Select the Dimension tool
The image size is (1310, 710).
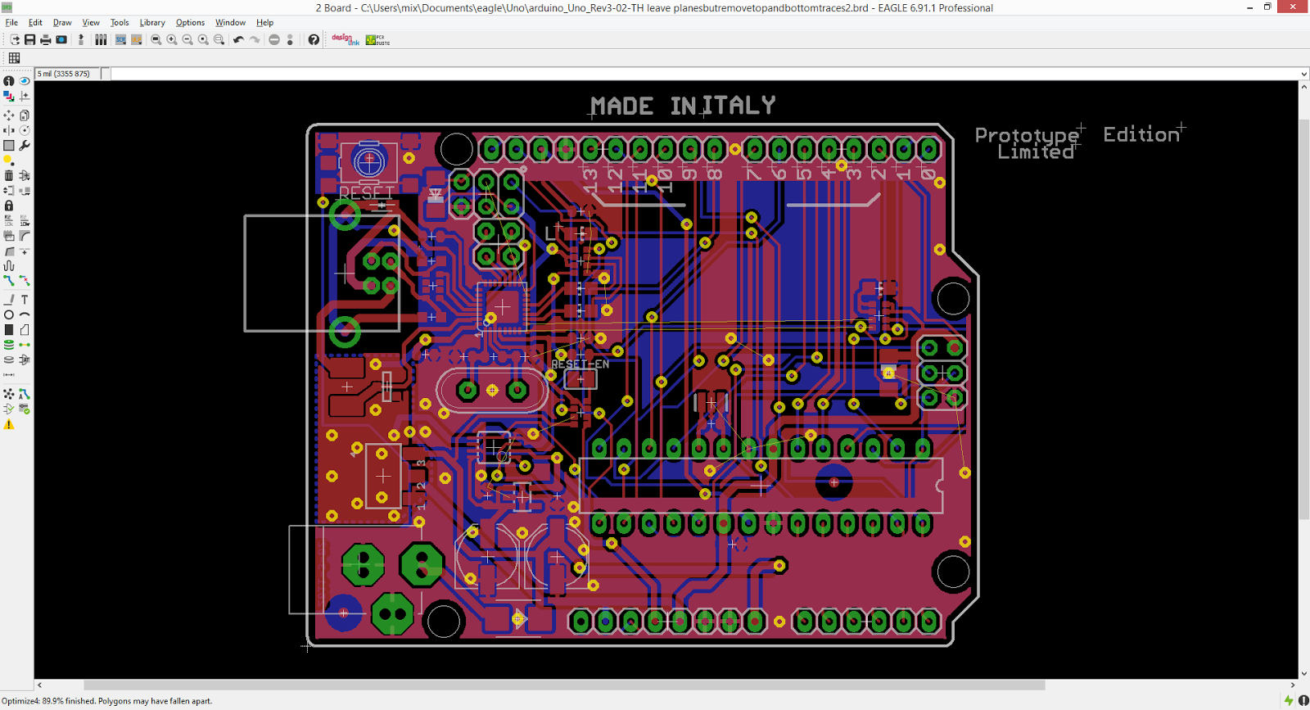click(9, 374)
